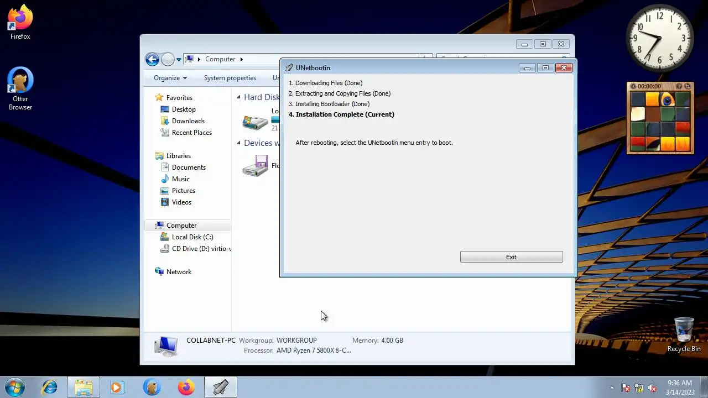Image resolution: width=708 pixels, height=398 pixels.
Task: Open the Action Center flag icon
Action: point(626,387)
